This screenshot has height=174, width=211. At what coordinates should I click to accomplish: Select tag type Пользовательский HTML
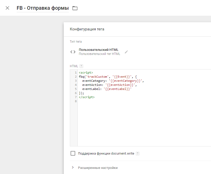99,50
